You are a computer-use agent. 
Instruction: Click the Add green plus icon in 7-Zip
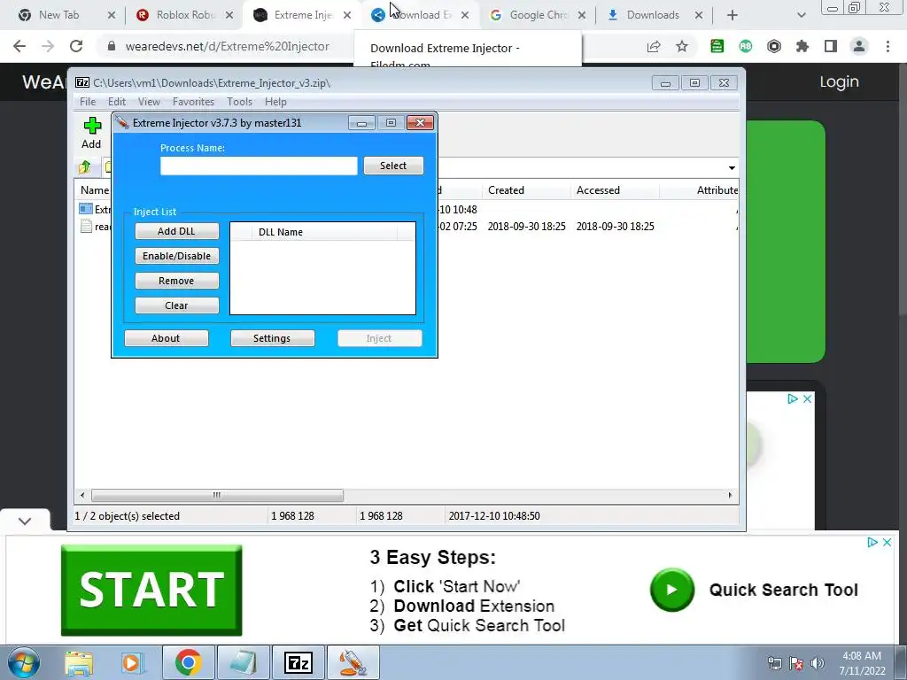(x=92, y=126)
